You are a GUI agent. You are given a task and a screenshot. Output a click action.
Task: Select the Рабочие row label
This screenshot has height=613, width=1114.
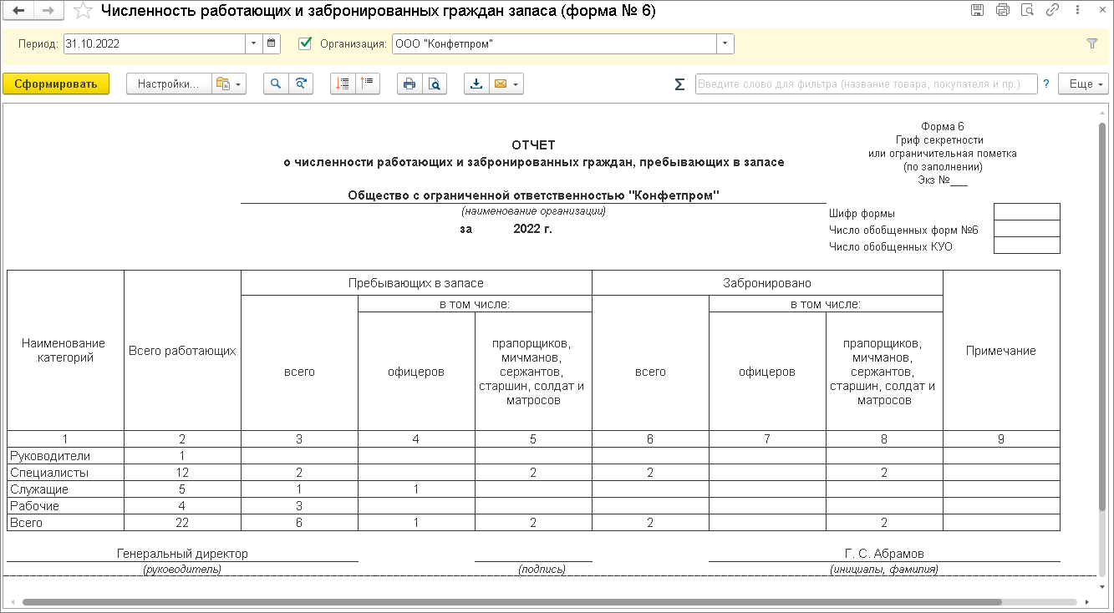[34, 506]
